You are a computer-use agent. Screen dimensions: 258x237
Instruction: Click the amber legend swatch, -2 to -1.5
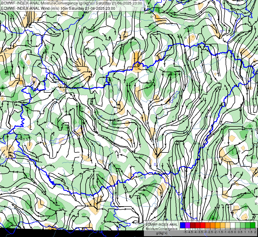(x=218, y=225)
